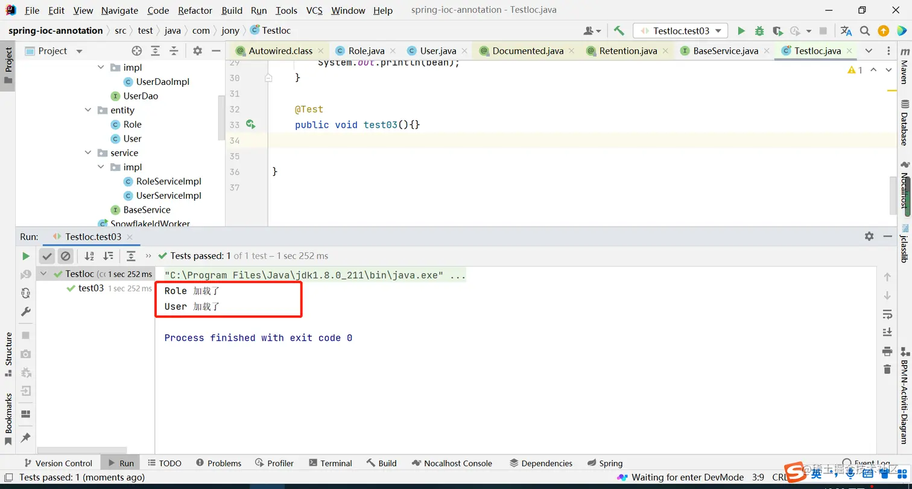The width and height of the screenshot is (912, 489).
Task: Start debugging with the bug icon
Action: point(759,31)
